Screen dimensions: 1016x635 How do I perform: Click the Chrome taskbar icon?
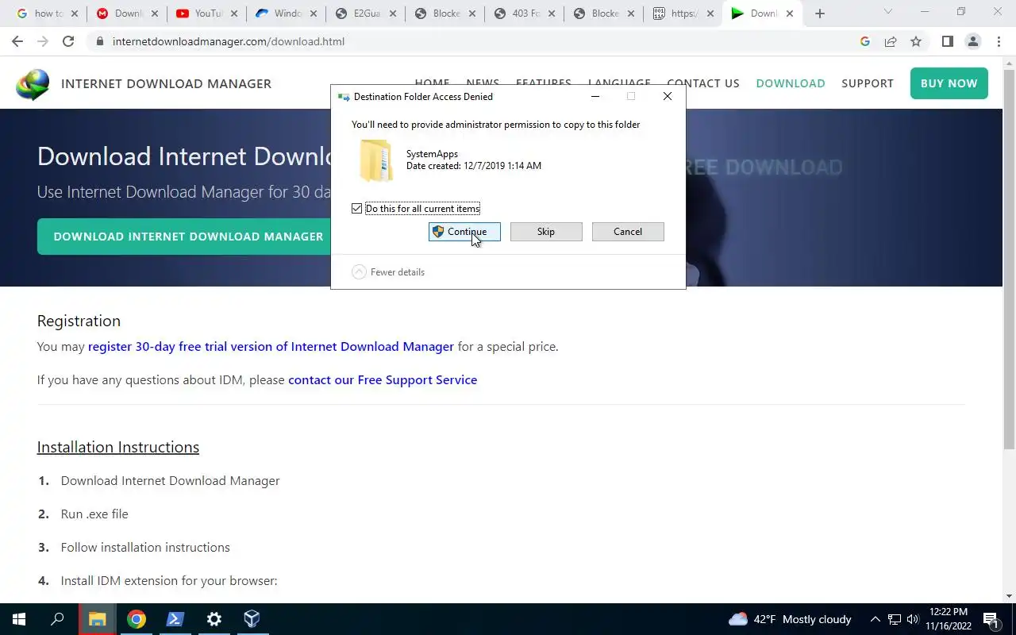point(137,619)
